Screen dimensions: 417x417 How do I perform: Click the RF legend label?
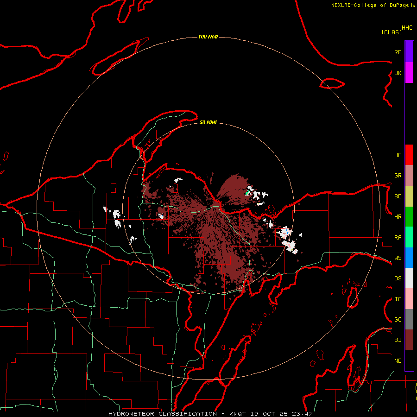point(398,52)
